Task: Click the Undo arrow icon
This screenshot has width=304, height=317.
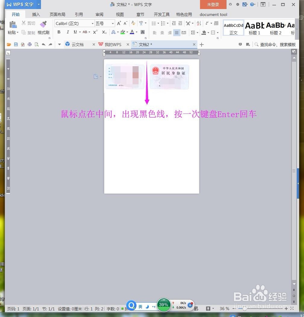Action: coord(43,44)
